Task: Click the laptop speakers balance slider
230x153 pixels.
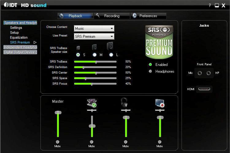Action: 92,110
